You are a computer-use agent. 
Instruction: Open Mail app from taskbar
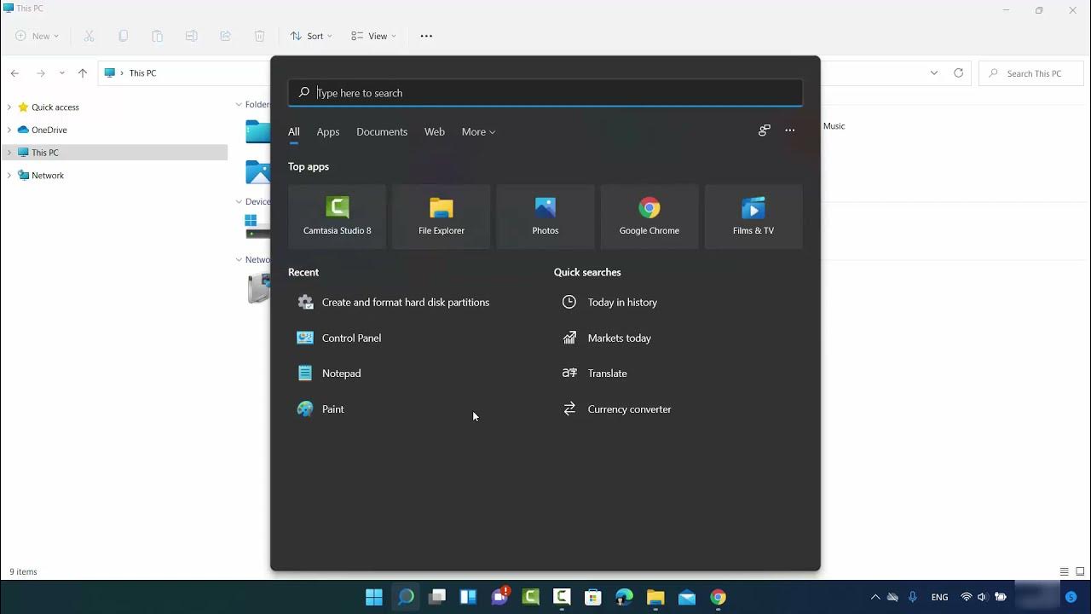coord(687,597)
